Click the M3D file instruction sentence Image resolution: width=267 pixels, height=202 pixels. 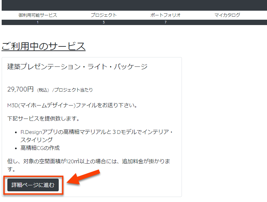[x=72, y=106]
